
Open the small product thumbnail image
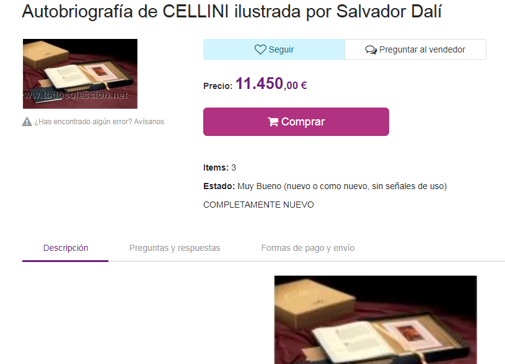coord(80,74)
